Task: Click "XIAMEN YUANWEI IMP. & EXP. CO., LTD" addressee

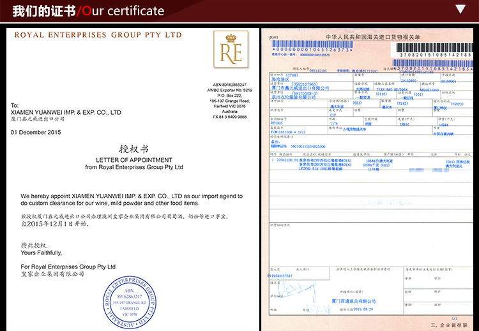Action: 66,113
